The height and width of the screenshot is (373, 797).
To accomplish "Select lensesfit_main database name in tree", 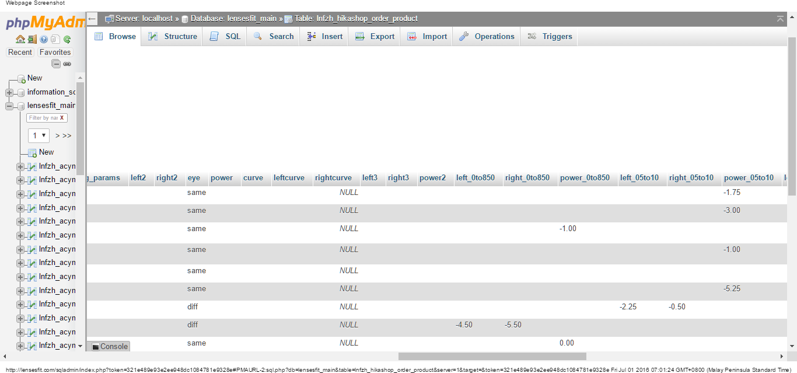I will 51,106.
